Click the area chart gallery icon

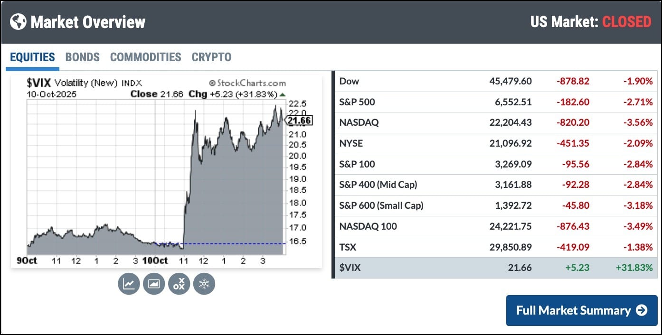(x=154, y=284)
